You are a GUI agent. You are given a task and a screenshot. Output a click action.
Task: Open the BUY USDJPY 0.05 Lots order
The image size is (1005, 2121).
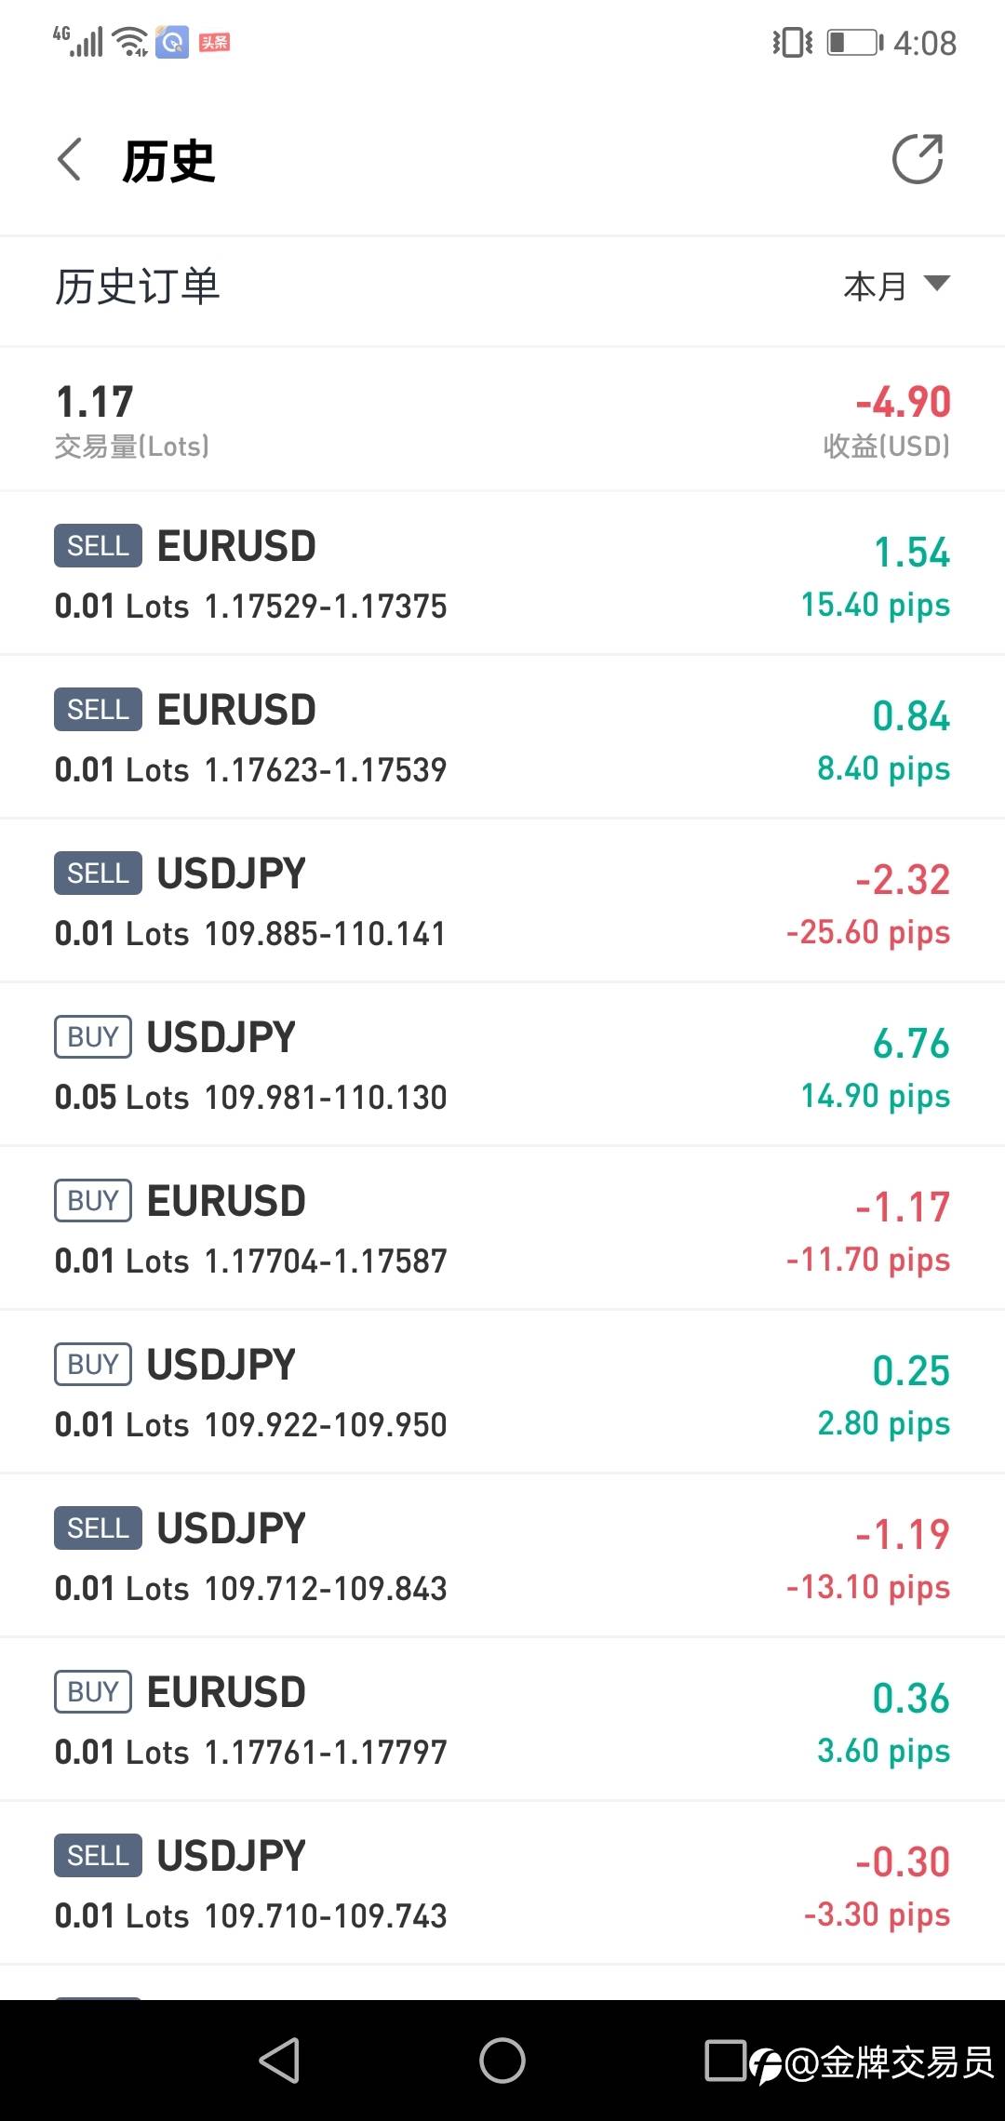502,1065
